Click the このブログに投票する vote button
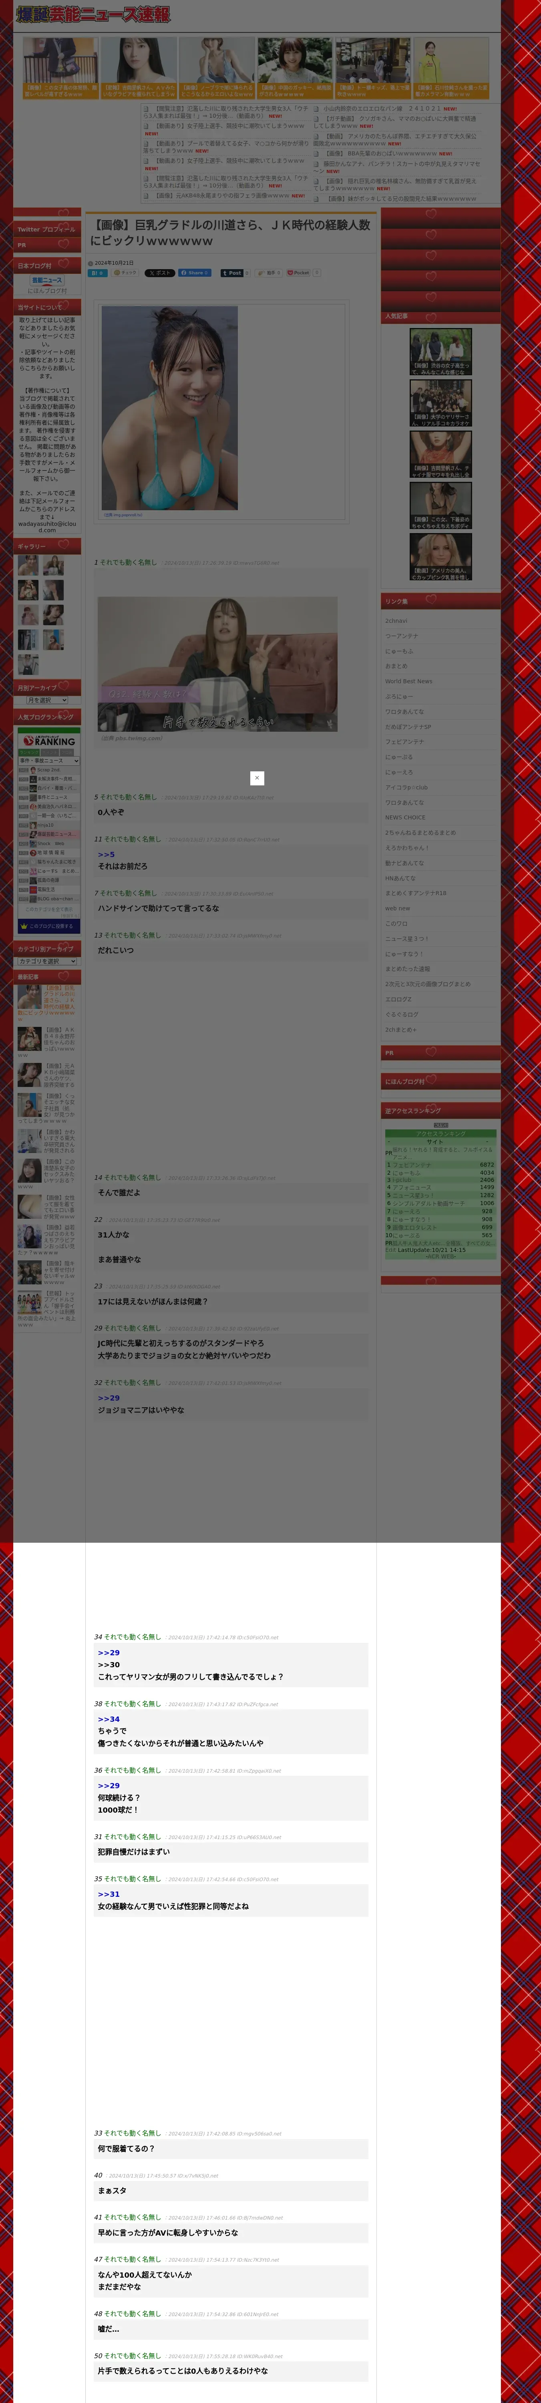This screenshot has height=2403, width=541. [48, 926]
